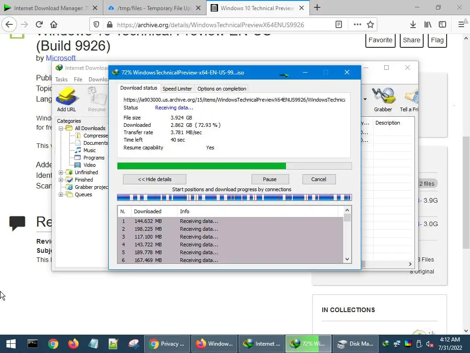Select Music category in IDM

pyautogui.click(x=90, y=150)
